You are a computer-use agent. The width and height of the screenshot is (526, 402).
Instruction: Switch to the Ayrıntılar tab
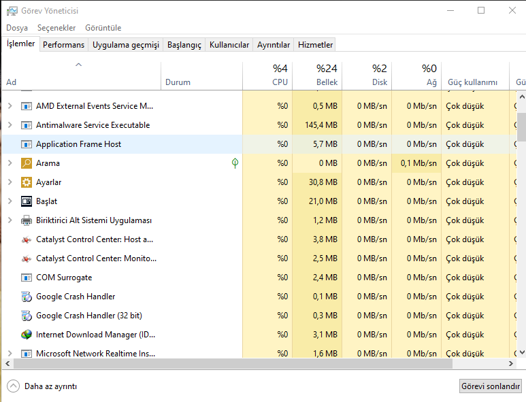coord(274,45)
